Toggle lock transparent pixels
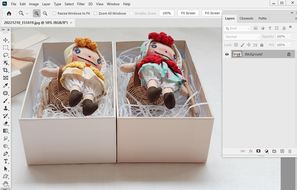297x190 pixels. 236,45
